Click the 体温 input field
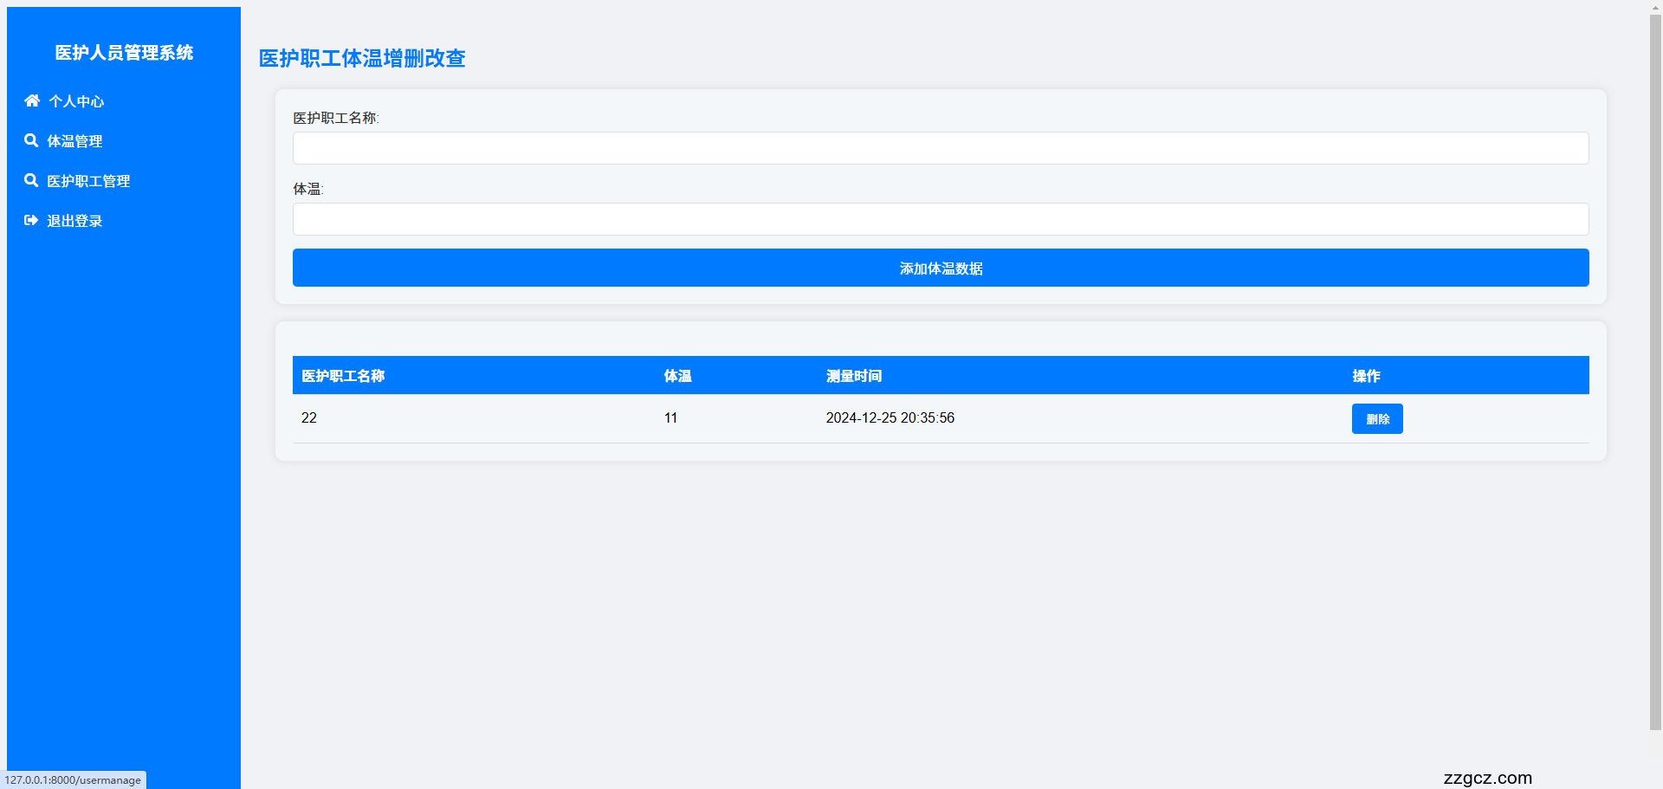The height and width of the screenshot is (789, 1663). [x=941, y=219]
